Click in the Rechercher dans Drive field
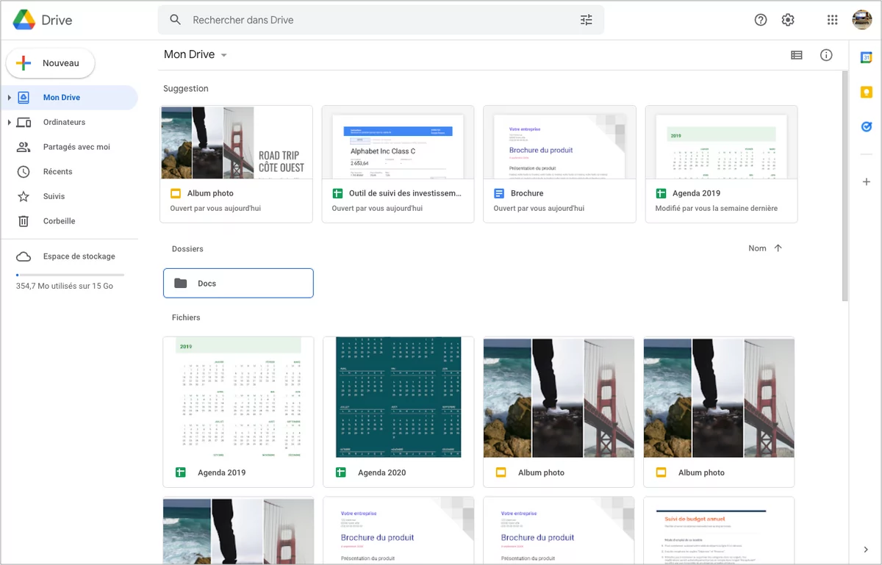 click(381, 20)
